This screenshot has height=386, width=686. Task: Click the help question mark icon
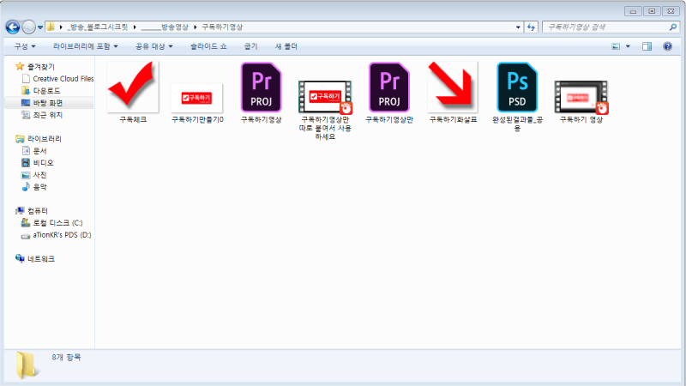point(668,46)
